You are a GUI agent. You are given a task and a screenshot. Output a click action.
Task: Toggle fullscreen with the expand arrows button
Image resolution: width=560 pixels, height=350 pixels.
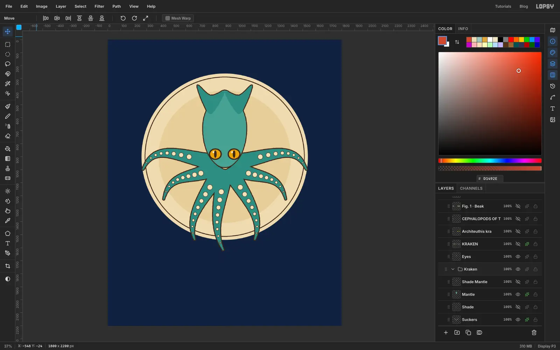click(146, 18)
